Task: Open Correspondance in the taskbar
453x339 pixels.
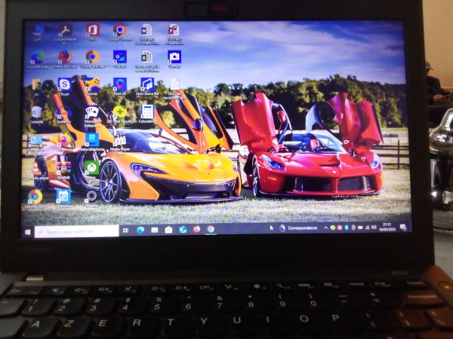Action: coord(303,228)
